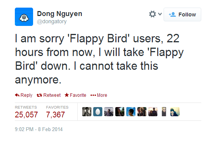
Task: Open the More options menu
Action: point(99,95)
